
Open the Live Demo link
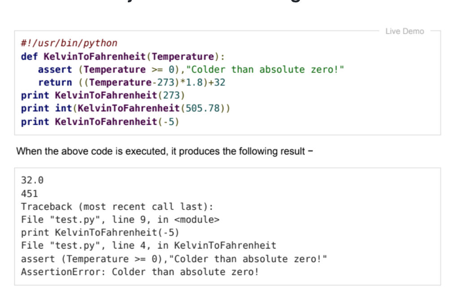(404, 31)
